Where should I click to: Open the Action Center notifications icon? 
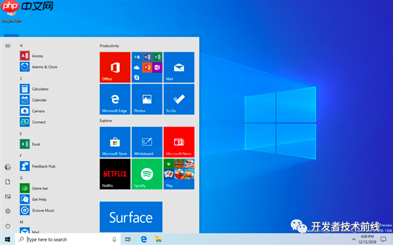383,239
